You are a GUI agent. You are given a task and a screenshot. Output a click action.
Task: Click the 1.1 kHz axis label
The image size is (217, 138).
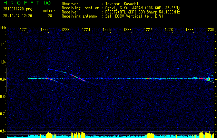point(2,45)
